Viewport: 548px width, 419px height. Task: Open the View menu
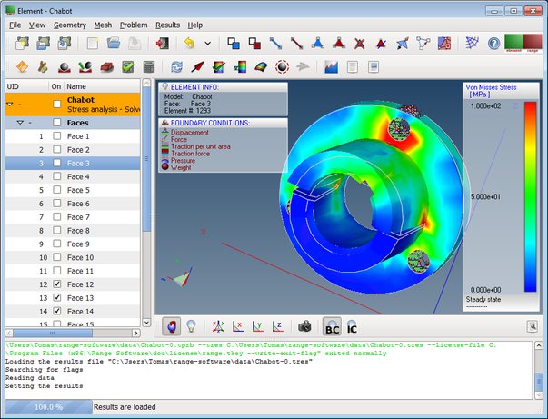click(x=37, y=25)
